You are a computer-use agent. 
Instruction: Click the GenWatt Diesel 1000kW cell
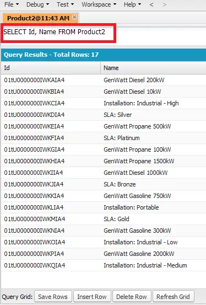153,173
